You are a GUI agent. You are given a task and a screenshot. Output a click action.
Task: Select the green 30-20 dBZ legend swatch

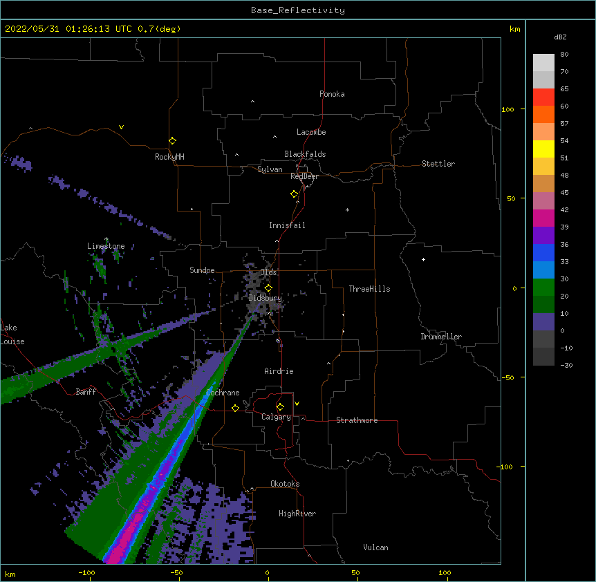(543, 288)
